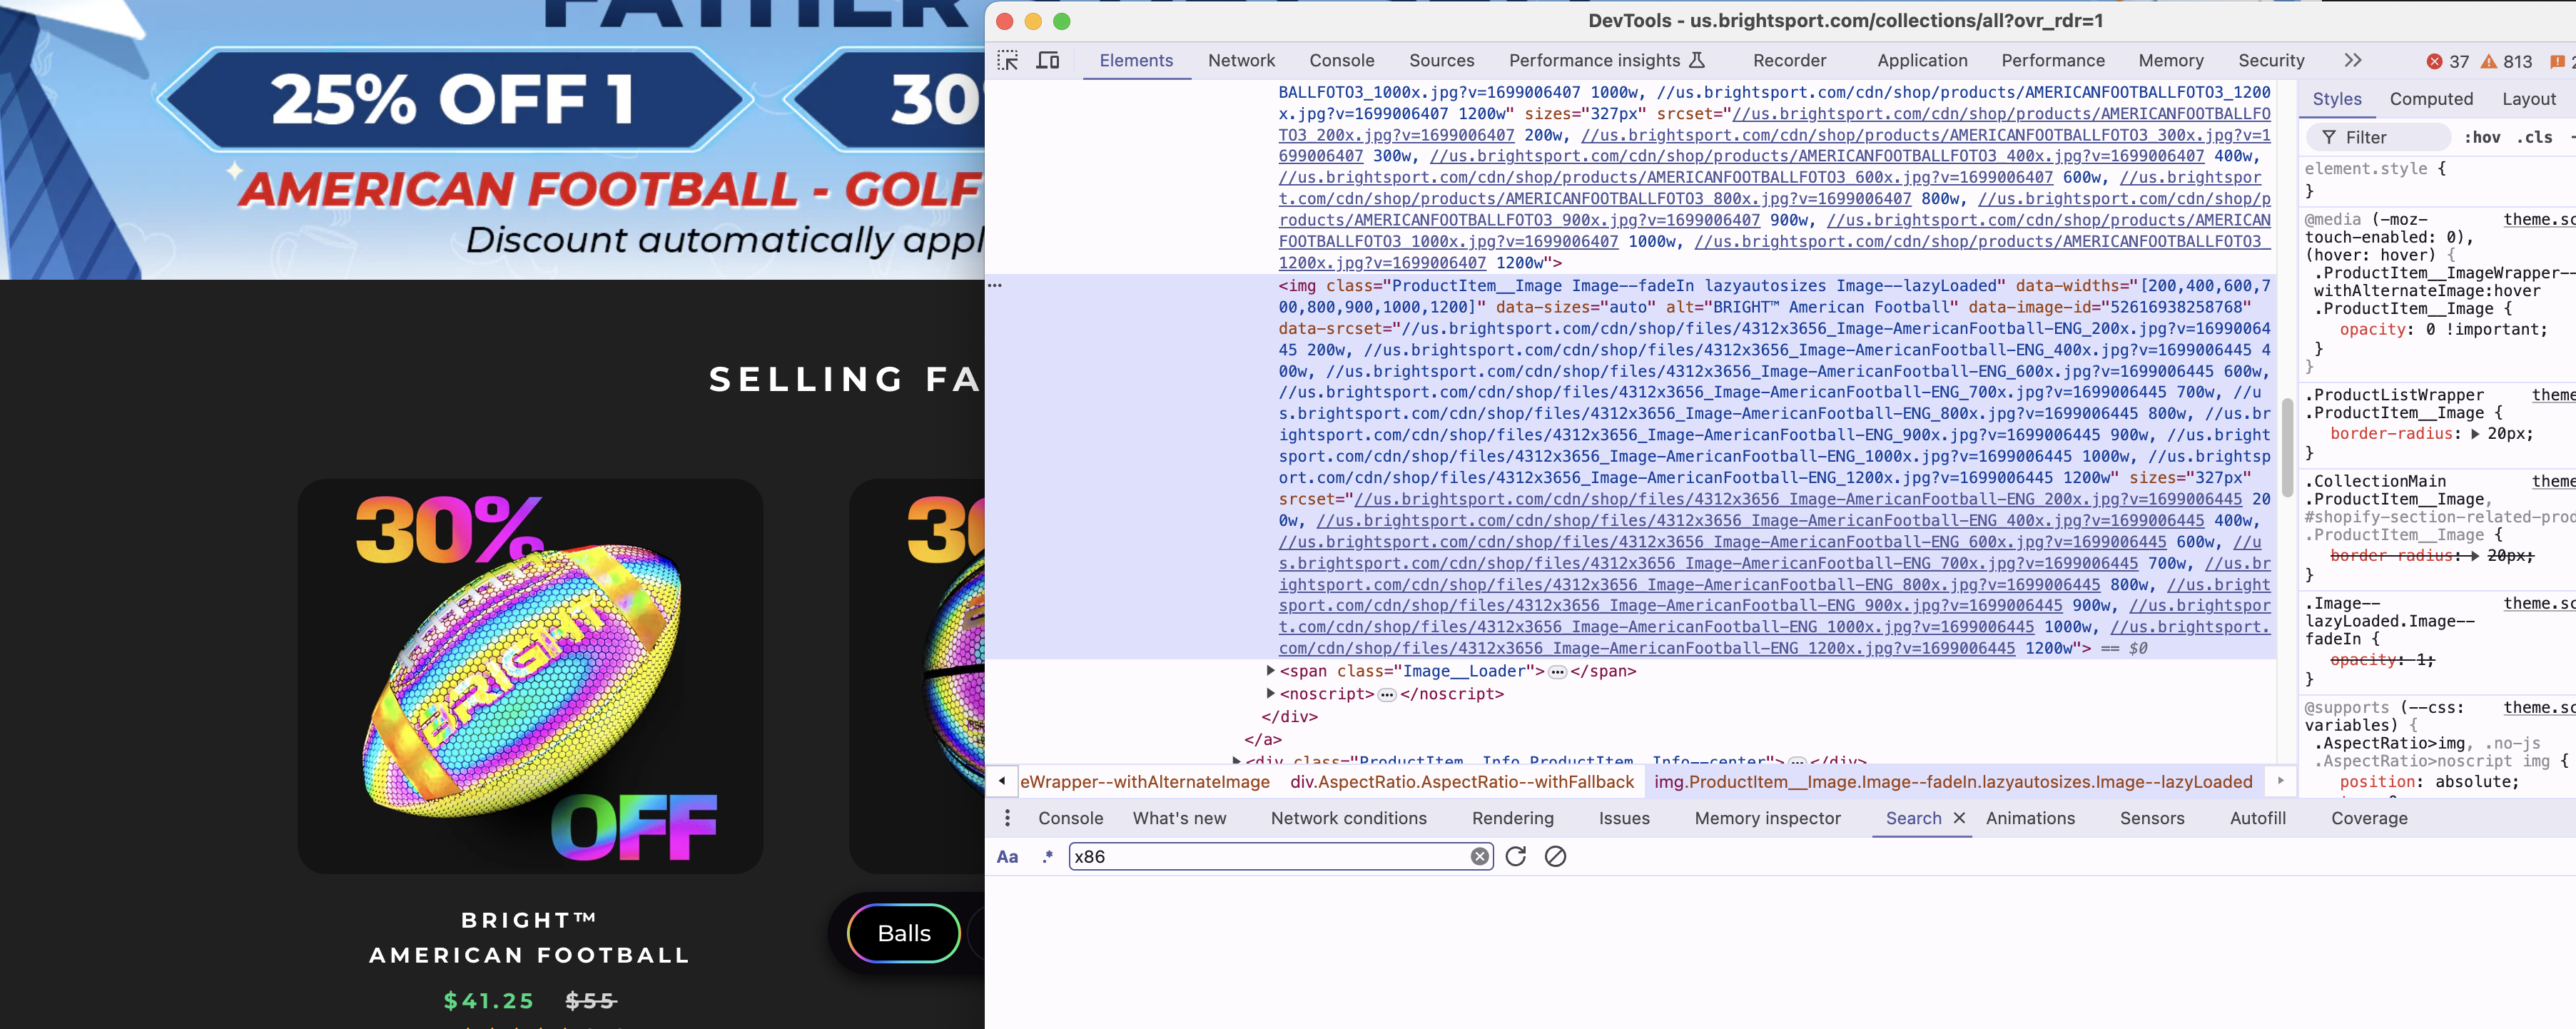Activate the inspect element picker icon

(1007, 61)
